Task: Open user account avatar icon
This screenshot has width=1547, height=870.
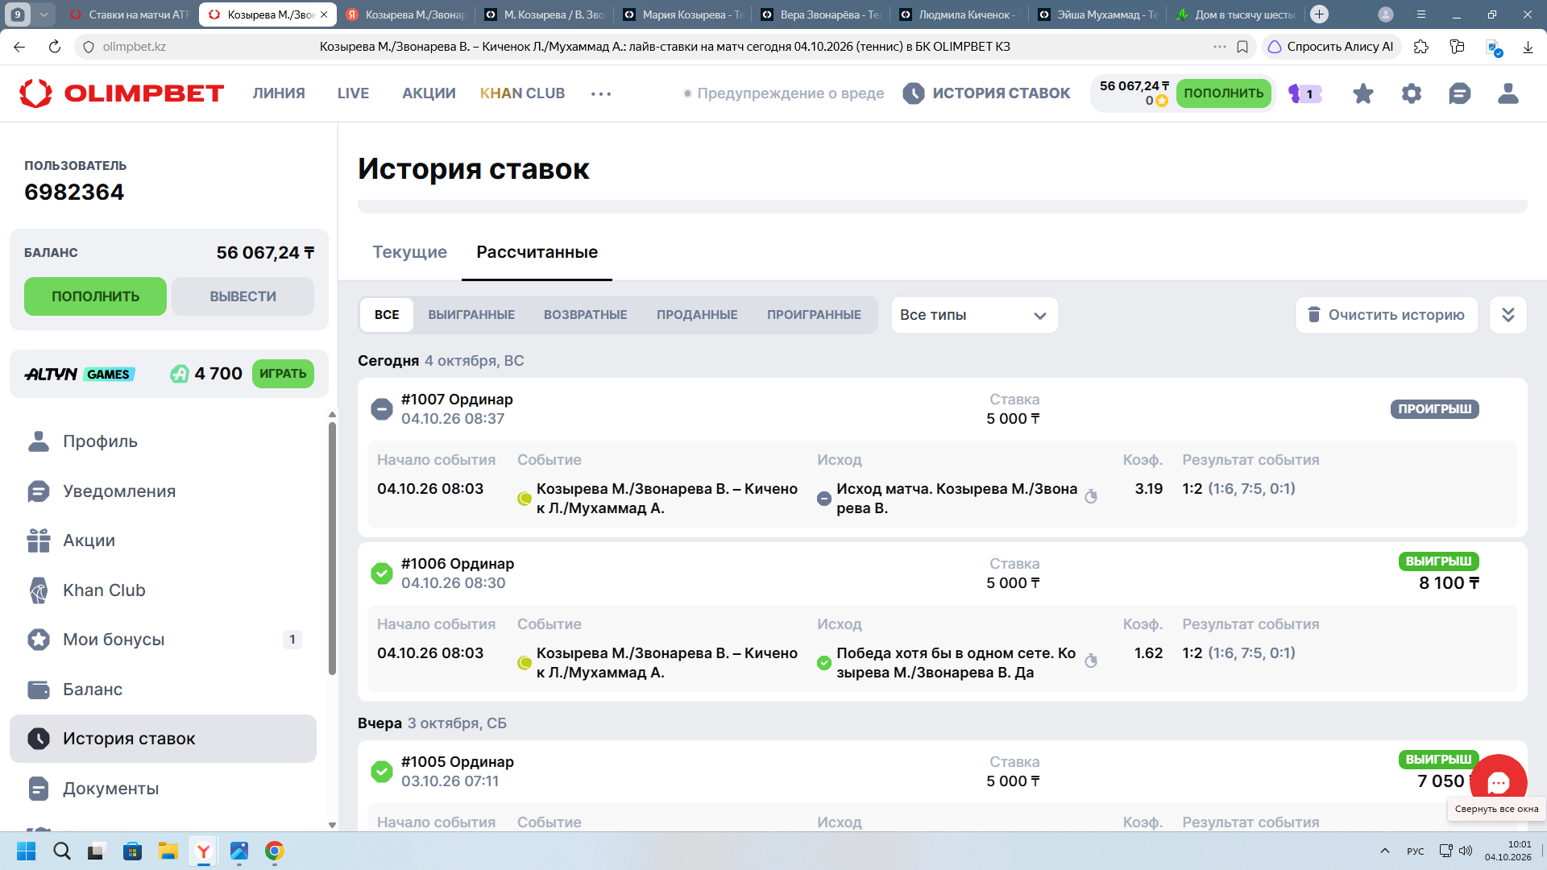Action: click(1508, 93)
